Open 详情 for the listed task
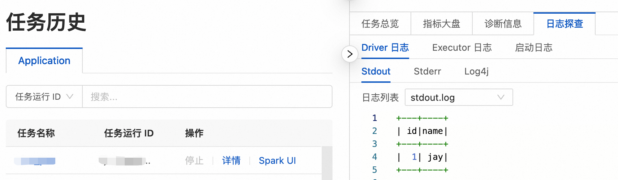This screenshot has width=618, height=180. pos(231,161)
